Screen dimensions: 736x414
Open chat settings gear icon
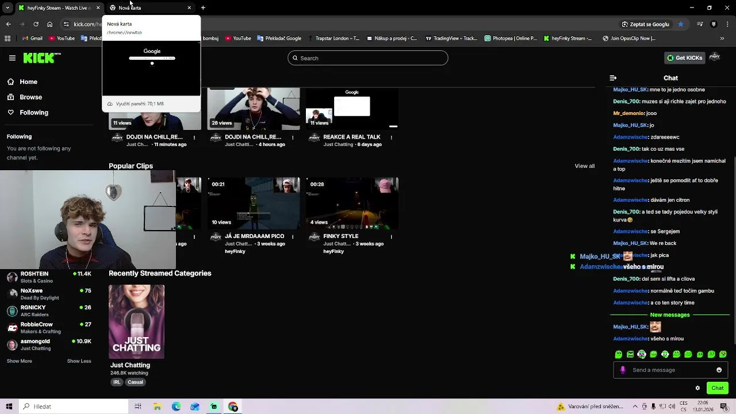pyautogui.click(x=697, y=388)
